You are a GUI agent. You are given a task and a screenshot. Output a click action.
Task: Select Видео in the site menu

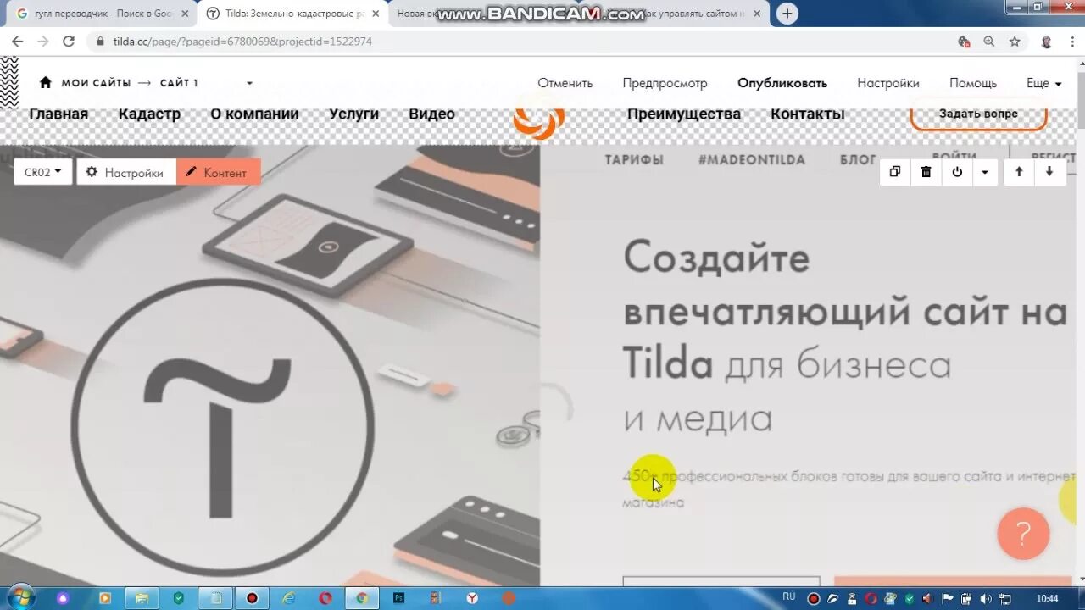click(x=431, y=114)
